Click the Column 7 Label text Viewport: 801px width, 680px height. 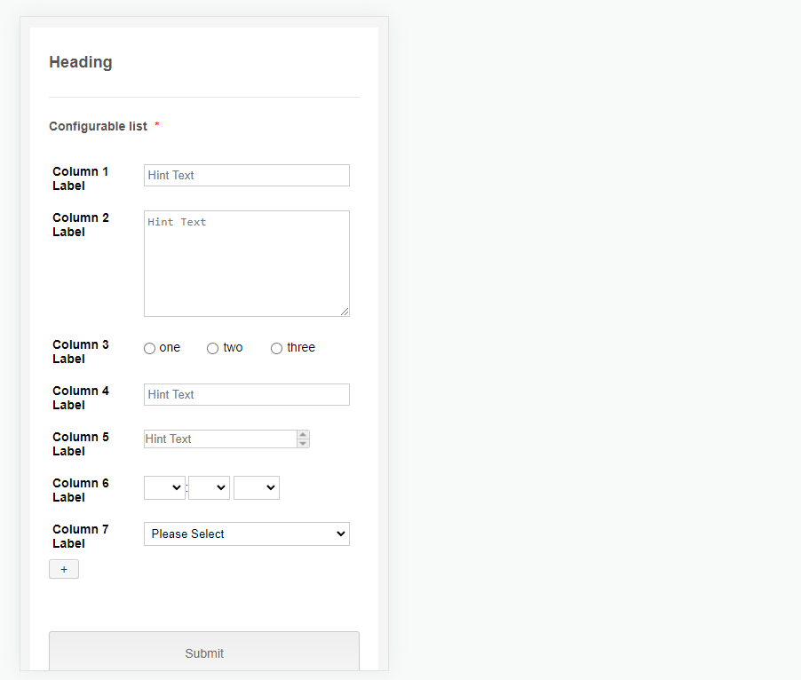point(81,536)
